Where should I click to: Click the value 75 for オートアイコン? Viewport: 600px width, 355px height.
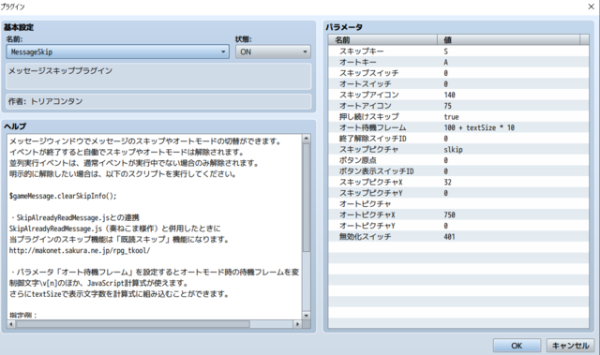pyautogui.click(x=448, y=106)
